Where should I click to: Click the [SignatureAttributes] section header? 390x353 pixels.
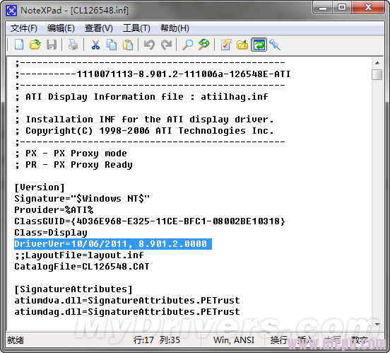73,289
